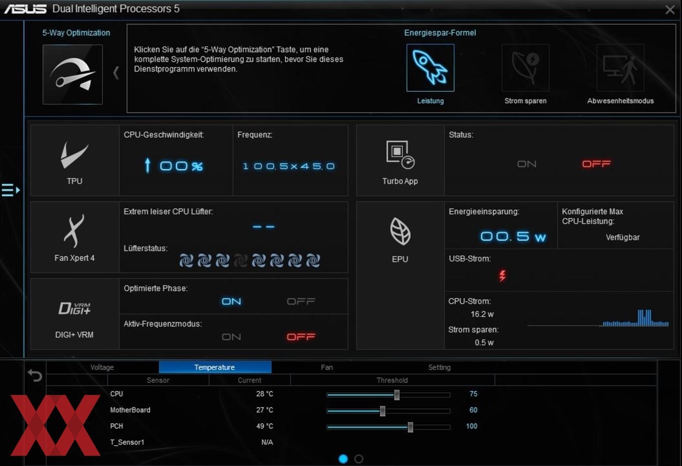The width and height of the screenshot is (682, 466).
Task: Select the Leistung rocket power mode
Action: (x=430, y=68)
